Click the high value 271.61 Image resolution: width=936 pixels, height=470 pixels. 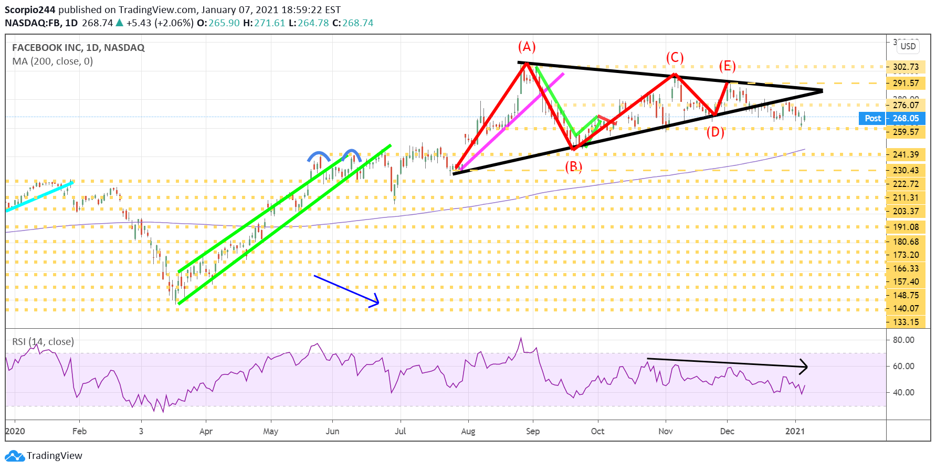pos(270,23)
